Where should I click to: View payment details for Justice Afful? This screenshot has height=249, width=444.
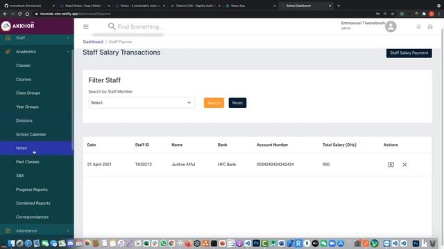point(391,165)
